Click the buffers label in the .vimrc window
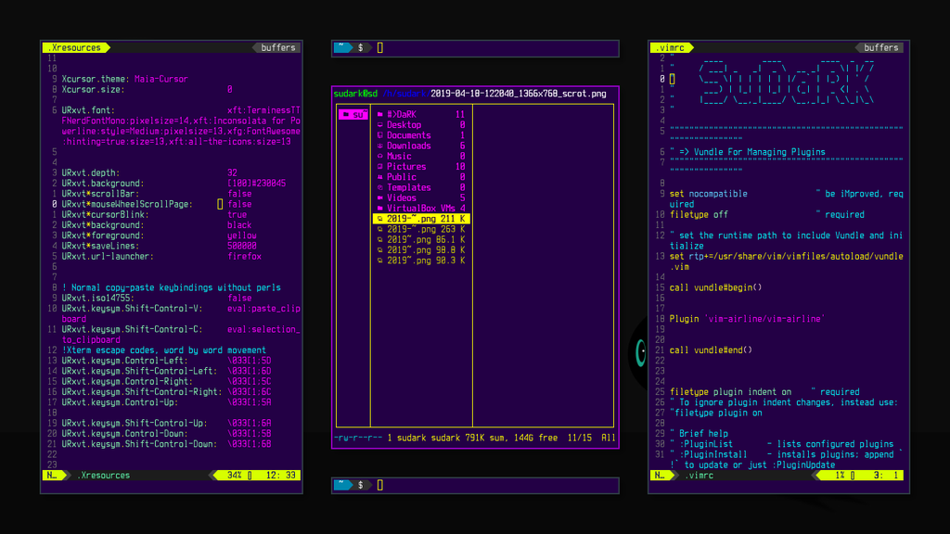This screenshot has width=950, height=534. (x=879, y=47)
